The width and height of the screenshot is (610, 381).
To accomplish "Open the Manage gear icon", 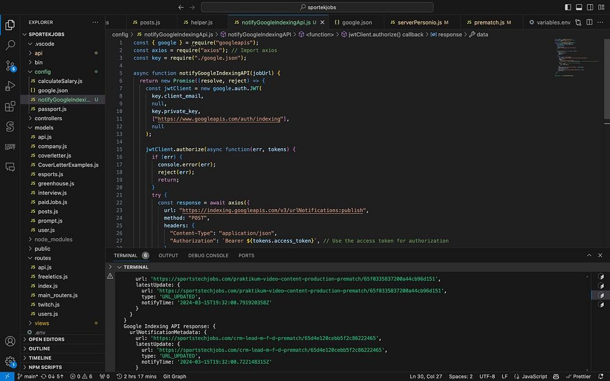I will click(x=10, y=361).
